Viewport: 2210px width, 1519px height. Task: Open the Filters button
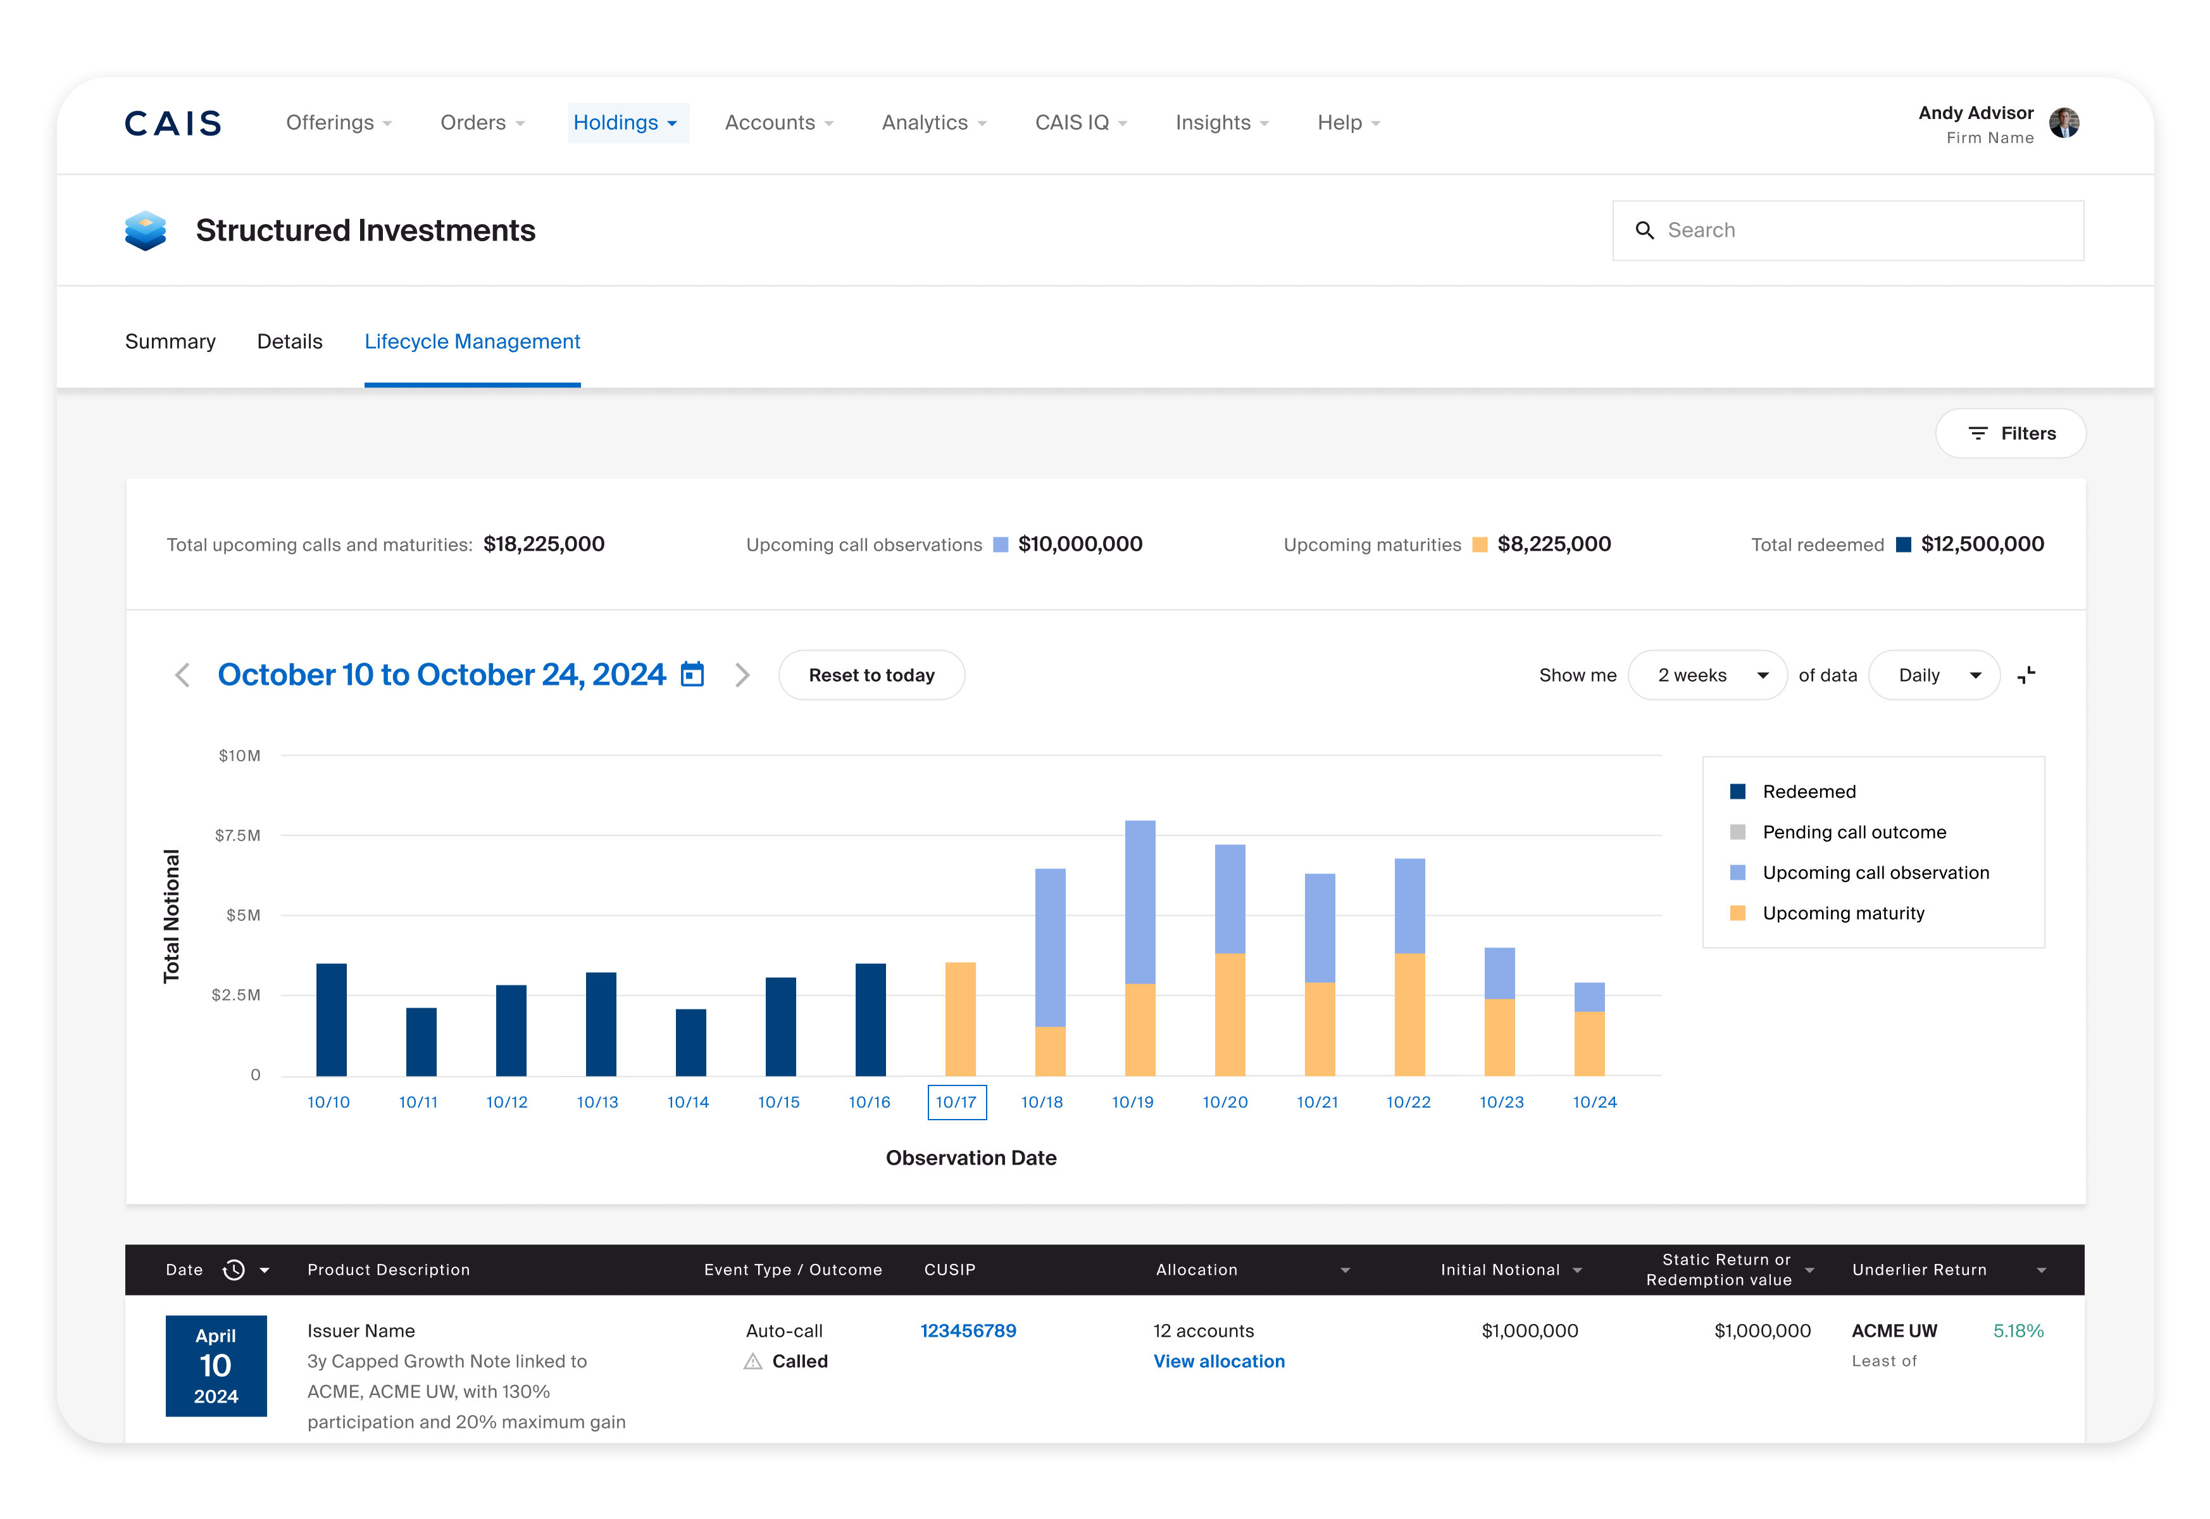pos(2010,433)
